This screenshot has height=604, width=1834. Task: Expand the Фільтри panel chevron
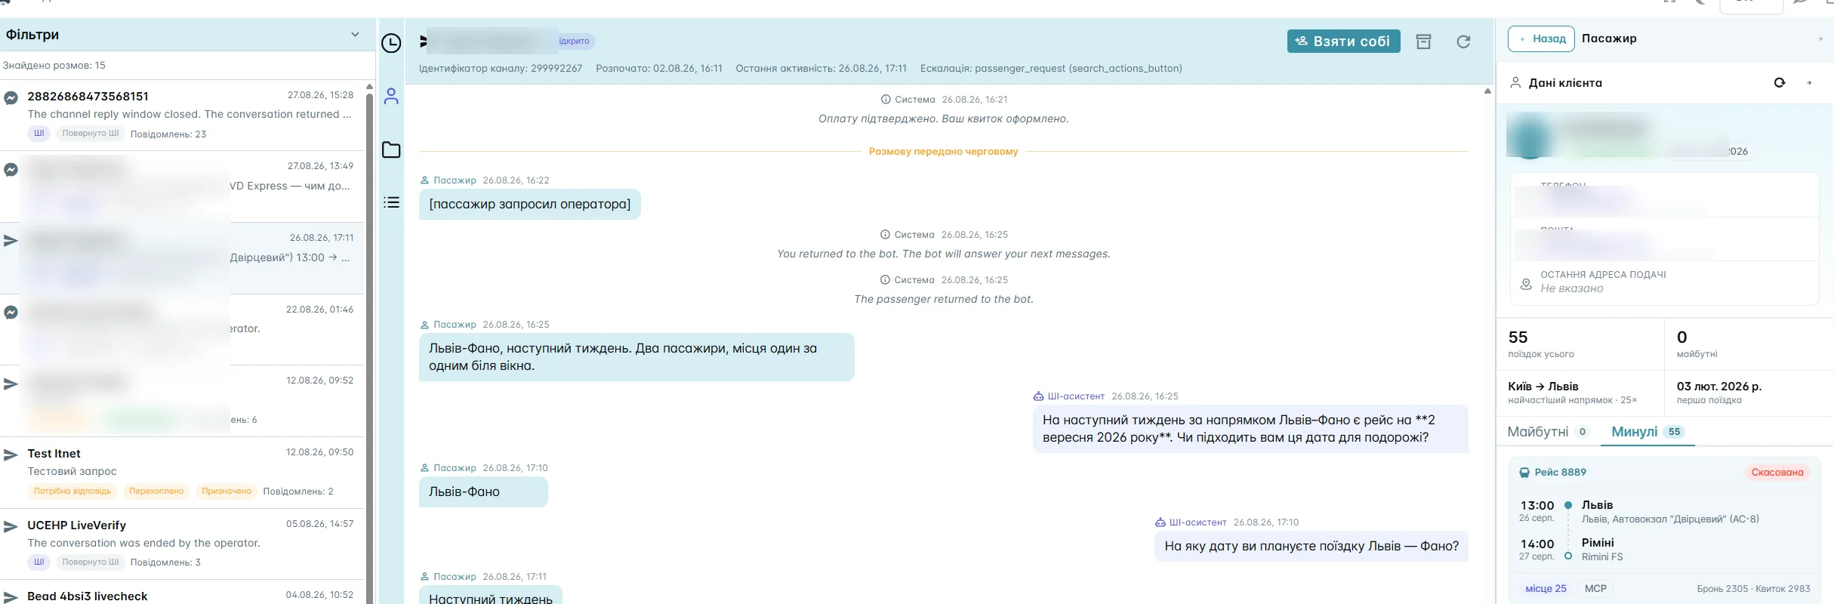click(355, 35)
